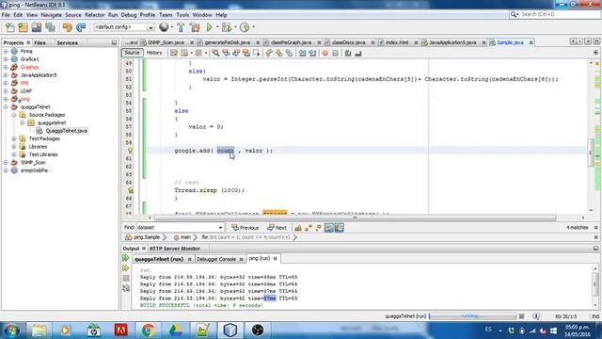The image size is (602, 339).
Task: Click Next Bookmark editor toolbar icon
Action: [278, 53]
